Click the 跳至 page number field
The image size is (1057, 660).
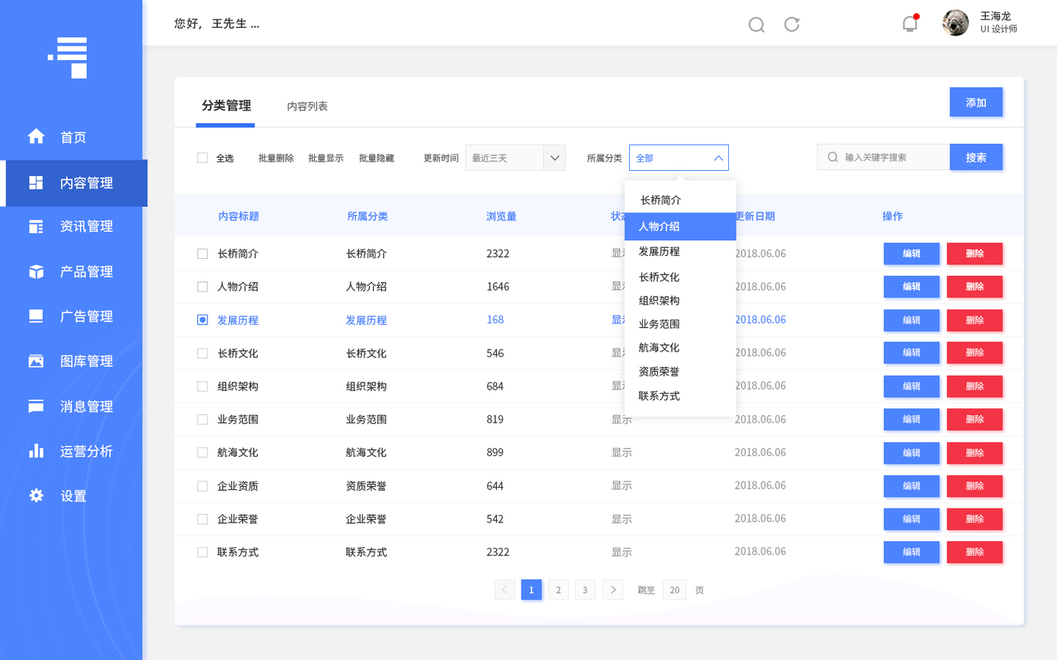click(675, 590)
